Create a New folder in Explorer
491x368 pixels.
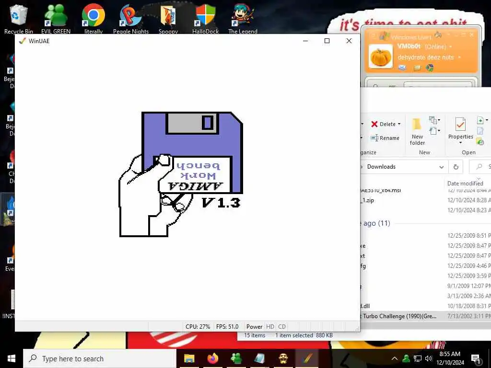(x=417, y=131)
